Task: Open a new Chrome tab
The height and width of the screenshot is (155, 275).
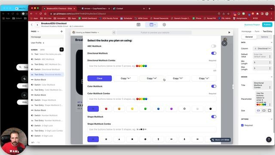Action: 150,9
